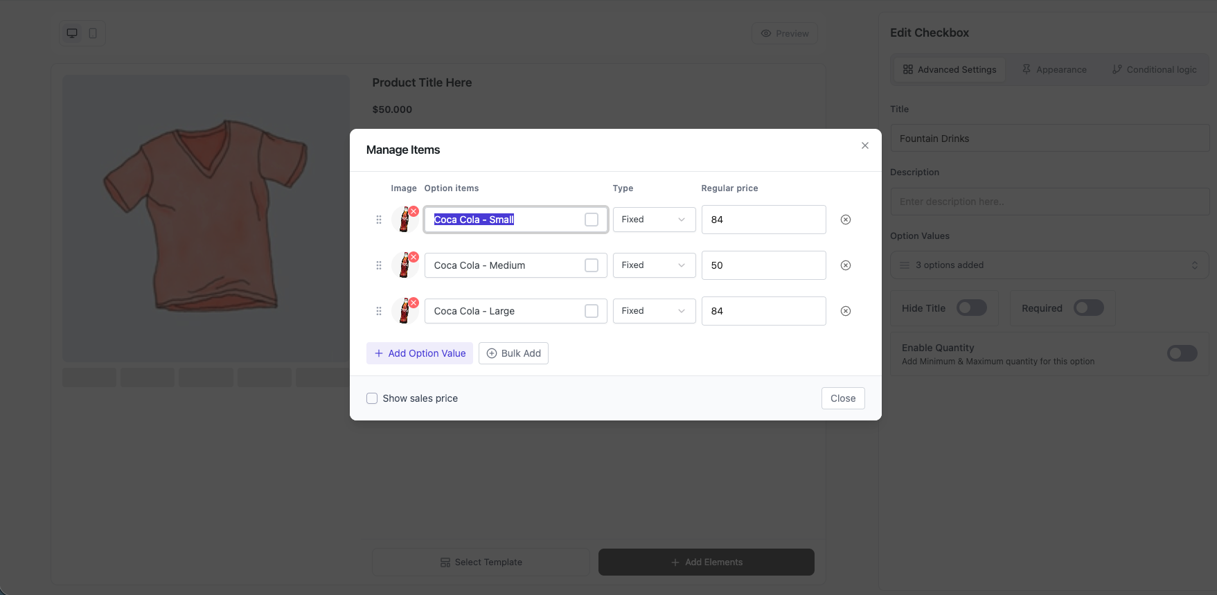
Task: Click the Product Title Here heading
Action: (x=422, y=82)
